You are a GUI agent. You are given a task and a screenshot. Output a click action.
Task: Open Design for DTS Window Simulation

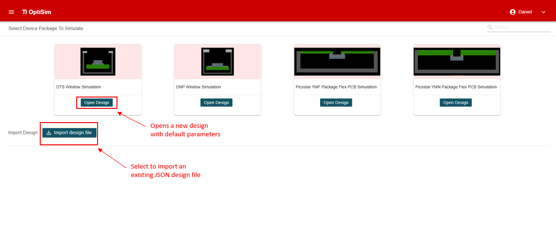(x=97, y=103)
